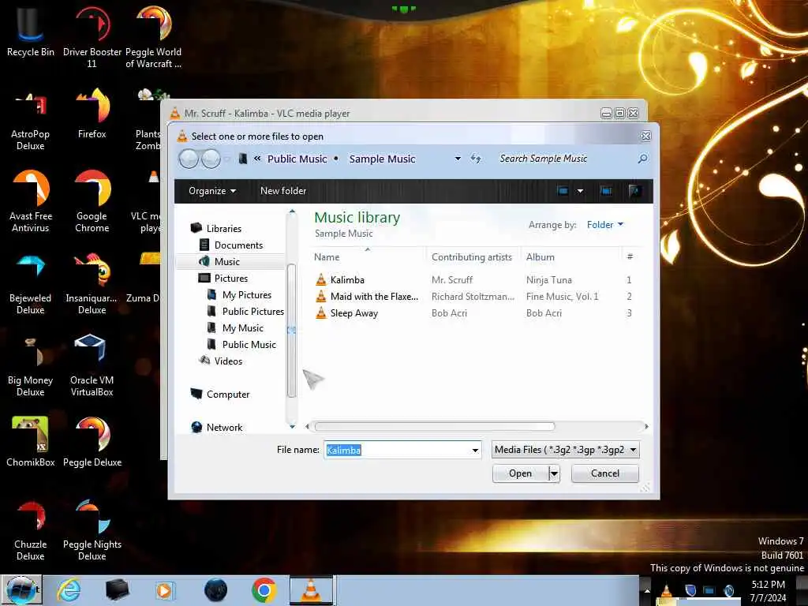
Task: Open the Peggle World of Warcraft shortcut
Action: 154,36
